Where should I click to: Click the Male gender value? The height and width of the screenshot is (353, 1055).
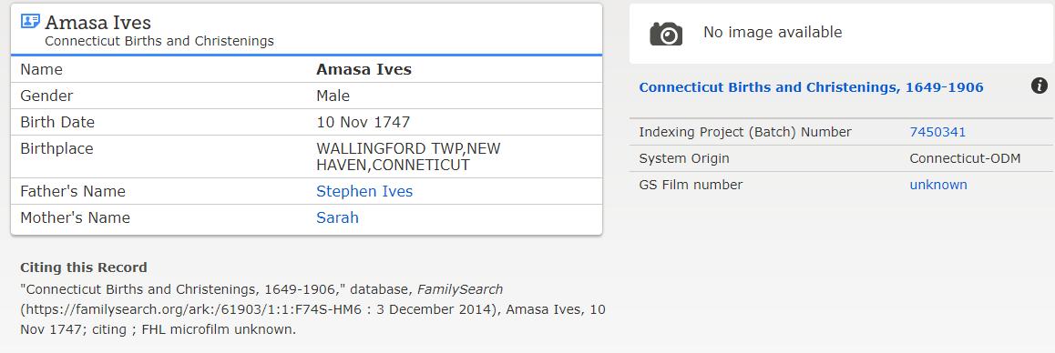pos(333,96)
